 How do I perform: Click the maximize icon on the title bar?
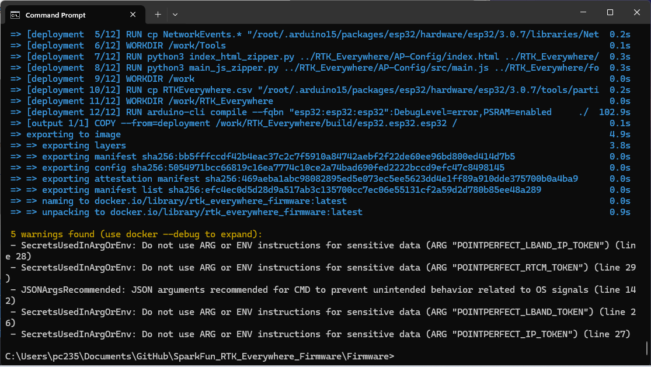click(x=609, y=12)
